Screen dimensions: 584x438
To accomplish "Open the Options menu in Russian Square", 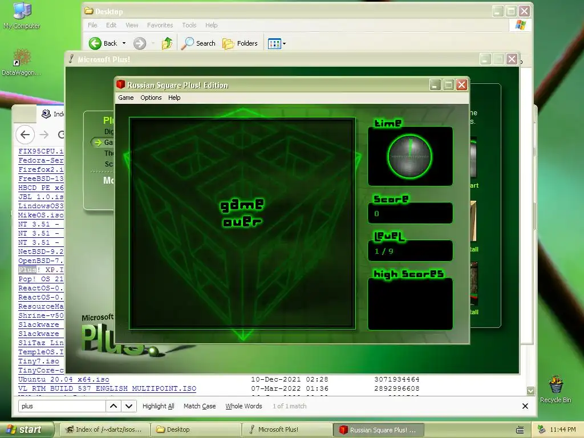I will click(x=151, y=98).
